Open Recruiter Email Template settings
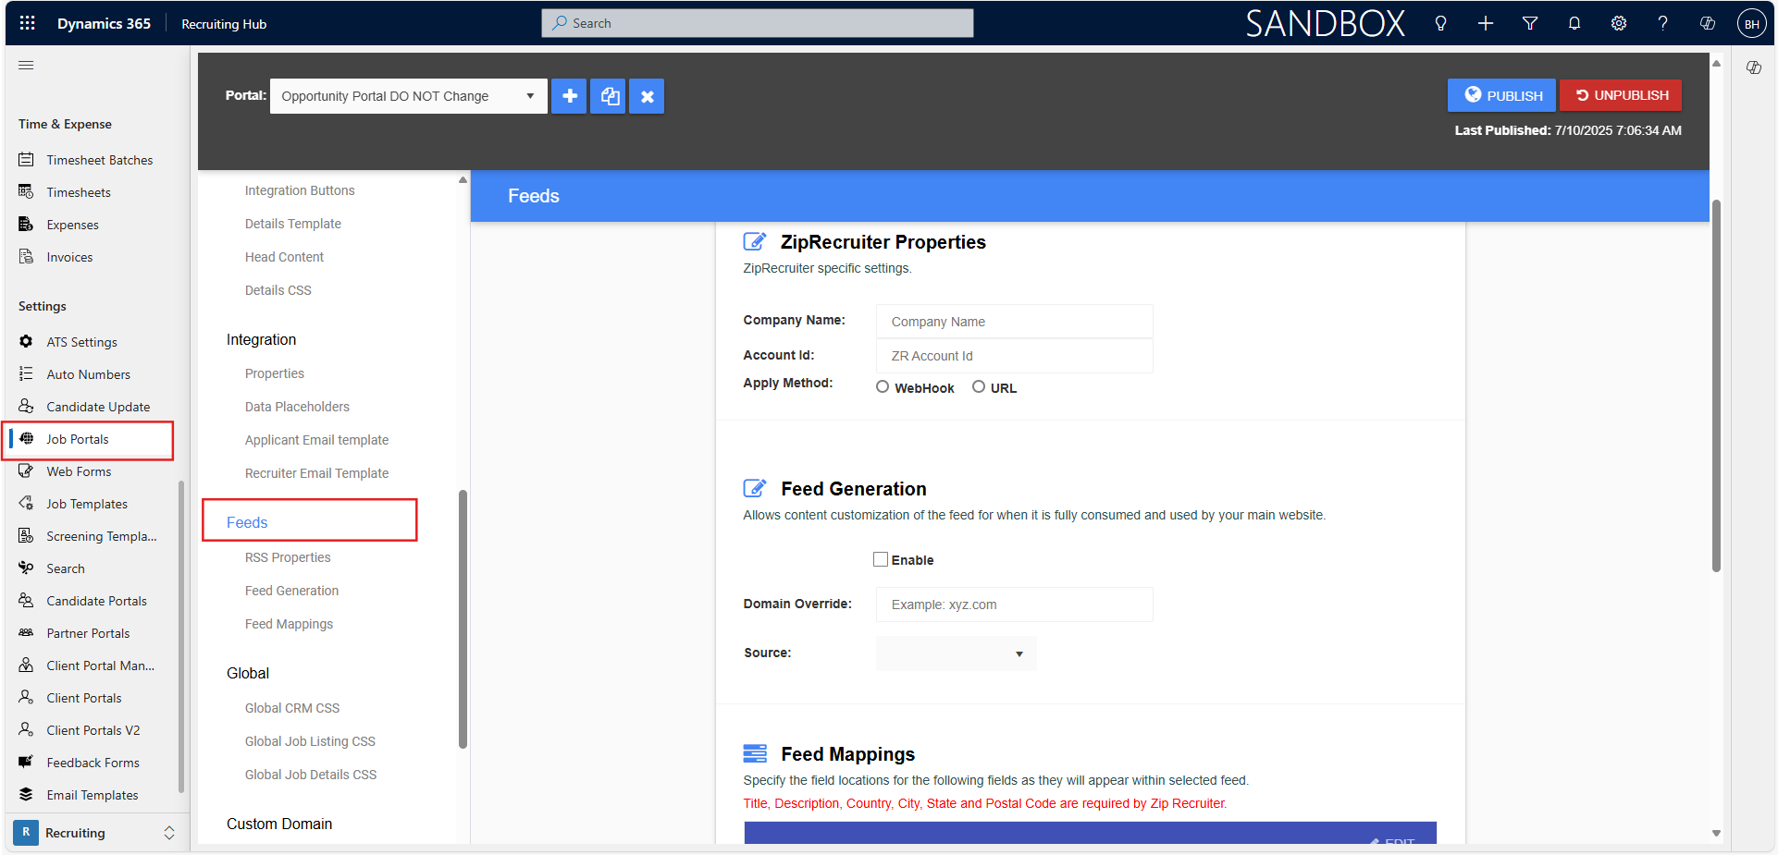 [316, 473]
